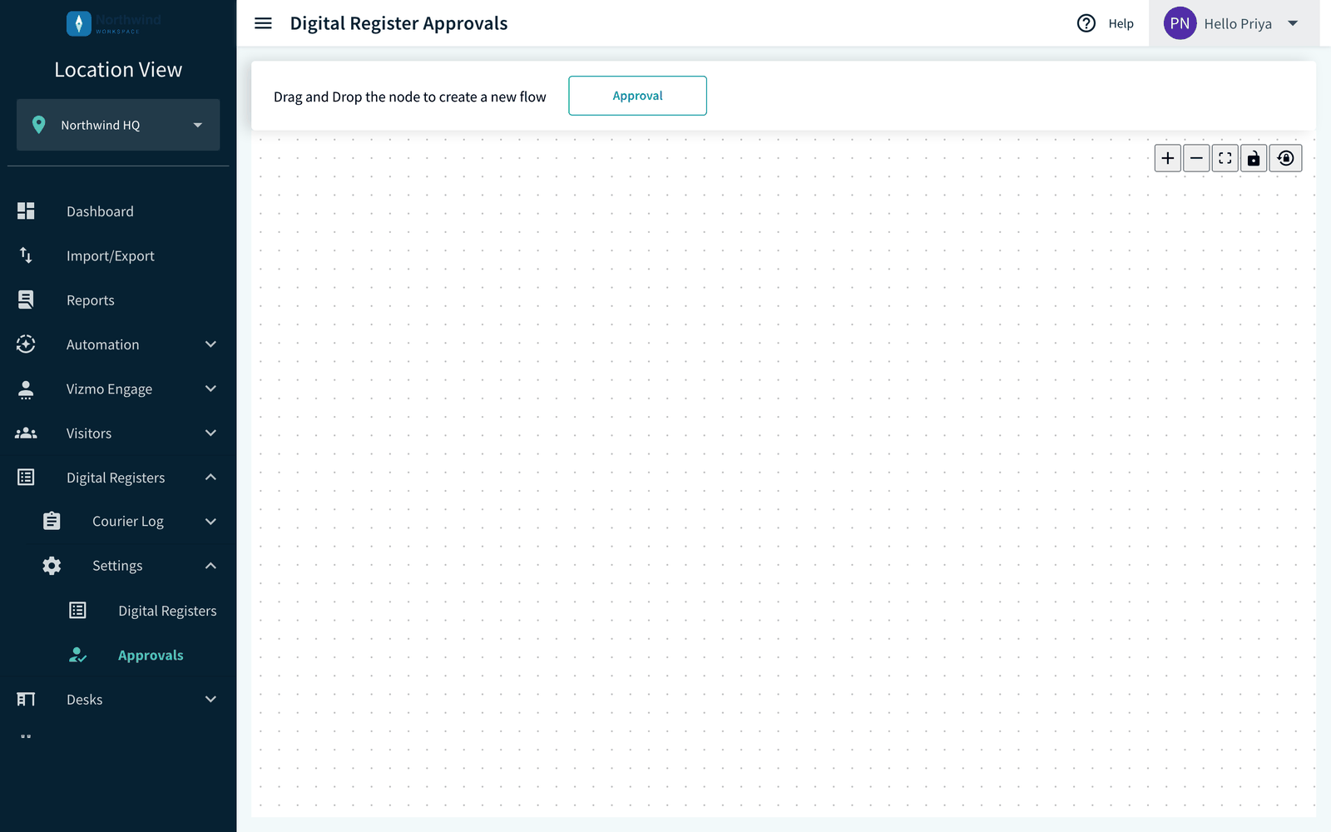Open the Northwind HQ location dropdown

click(118, 125)
